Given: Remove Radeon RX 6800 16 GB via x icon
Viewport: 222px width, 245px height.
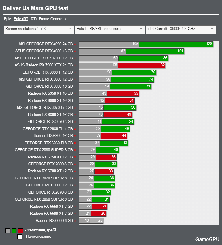Looking at the screenshot, I should 75,136.
